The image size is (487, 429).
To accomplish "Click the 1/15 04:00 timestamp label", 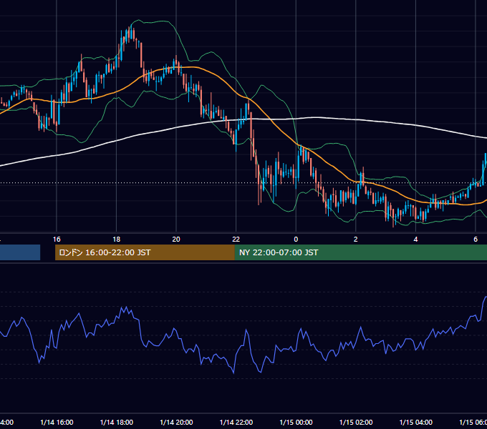I will point(416,423).
